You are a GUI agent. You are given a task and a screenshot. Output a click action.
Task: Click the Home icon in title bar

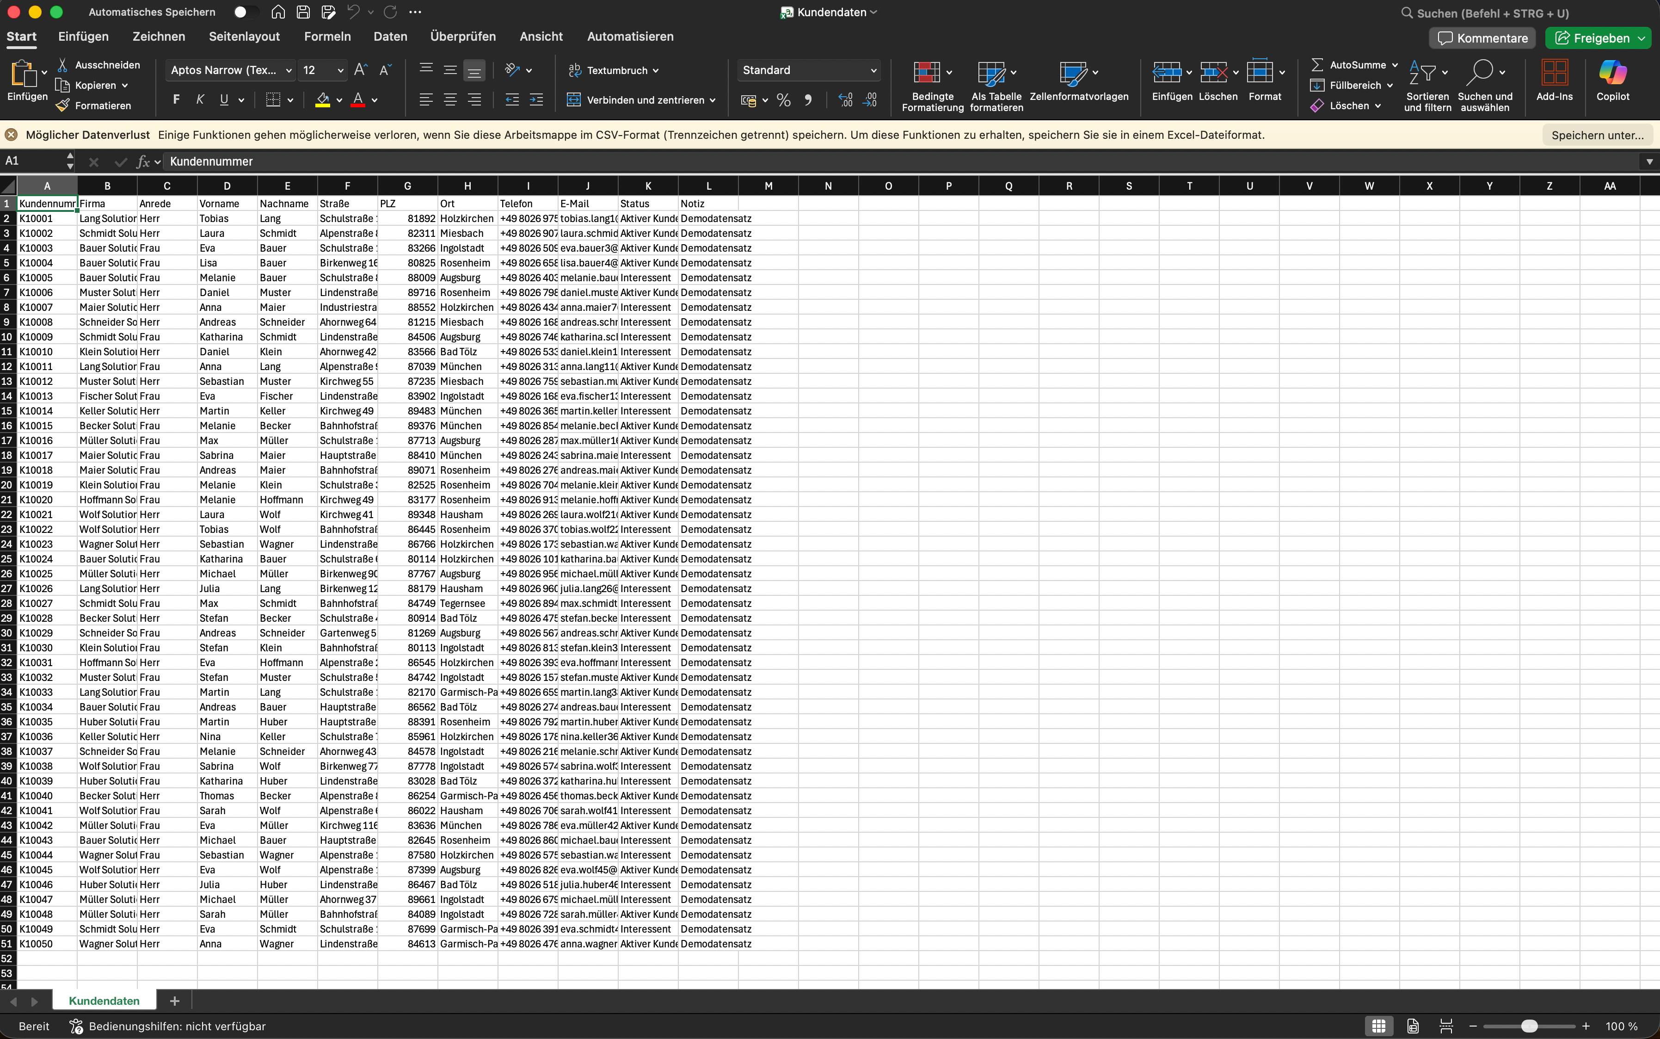click(x=278, y=12)
